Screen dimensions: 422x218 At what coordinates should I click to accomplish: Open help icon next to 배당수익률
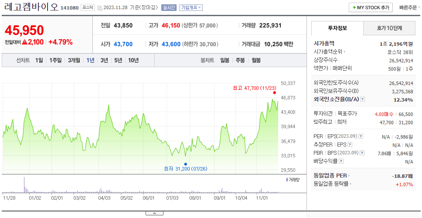[x=341, y=161]
